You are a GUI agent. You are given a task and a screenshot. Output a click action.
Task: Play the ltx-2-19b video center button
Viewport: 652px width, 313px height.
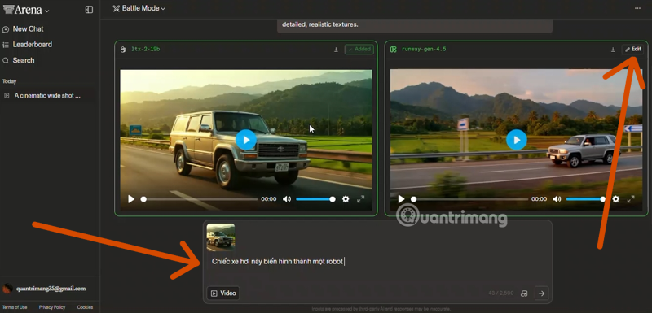pos(246,140)
